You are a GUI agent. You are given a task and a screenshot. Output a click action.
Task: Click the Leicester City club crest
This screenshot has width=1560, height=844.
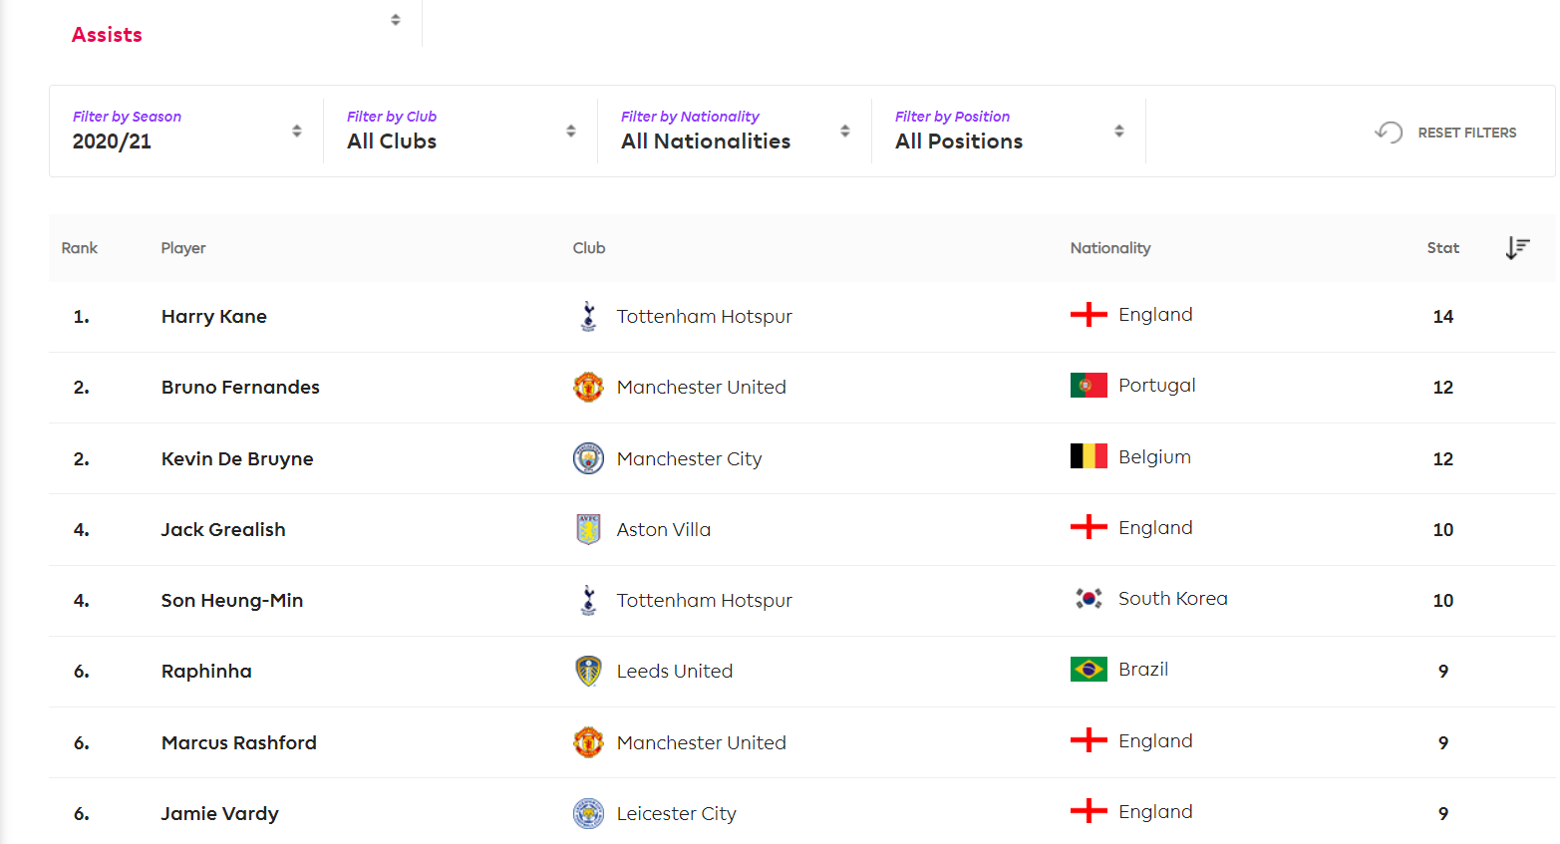click(588, 813)
